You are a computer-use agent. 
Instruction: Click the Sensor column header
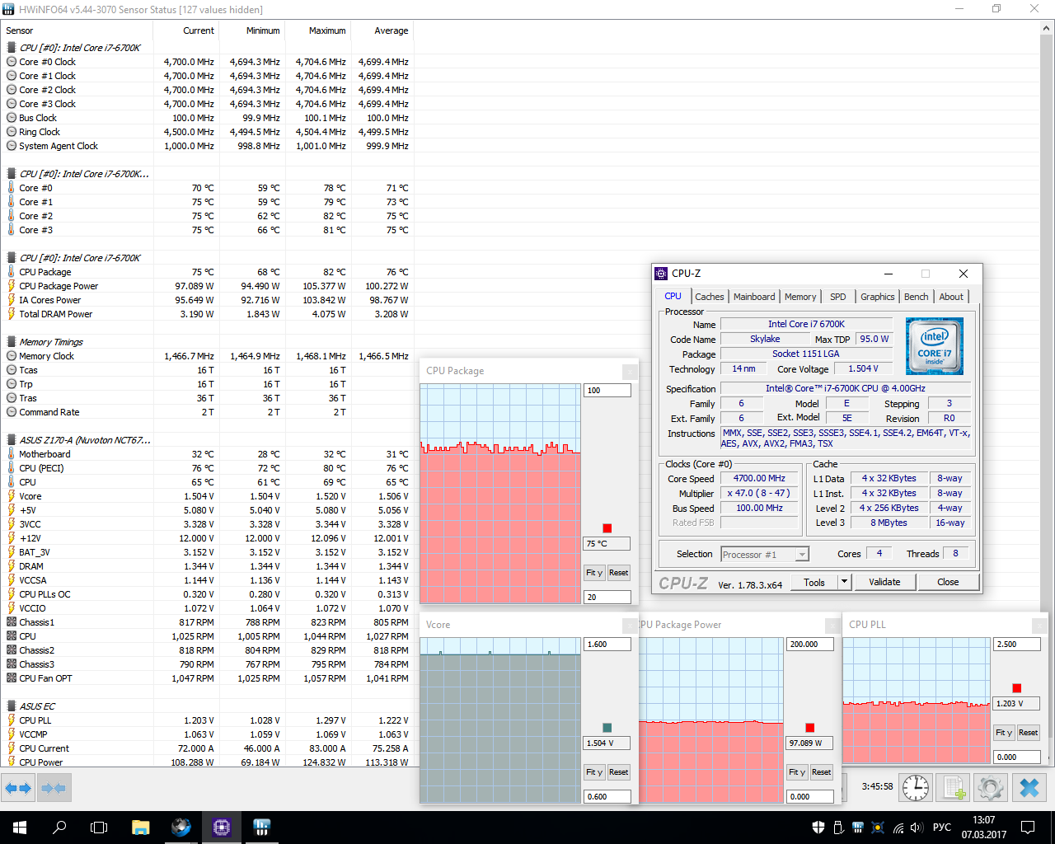click(77, 30)
